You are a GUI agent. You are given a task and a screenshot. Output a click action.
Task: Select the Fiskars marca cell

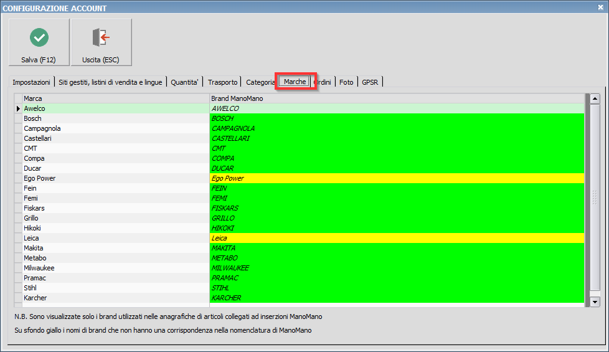click(x=116, y=208)
